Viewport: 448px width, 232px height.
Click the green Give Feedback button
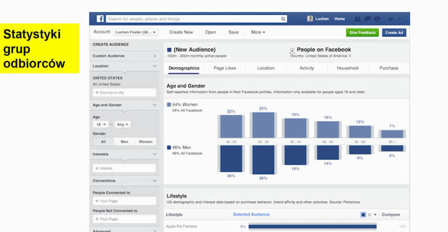click(x=362, y=32)
